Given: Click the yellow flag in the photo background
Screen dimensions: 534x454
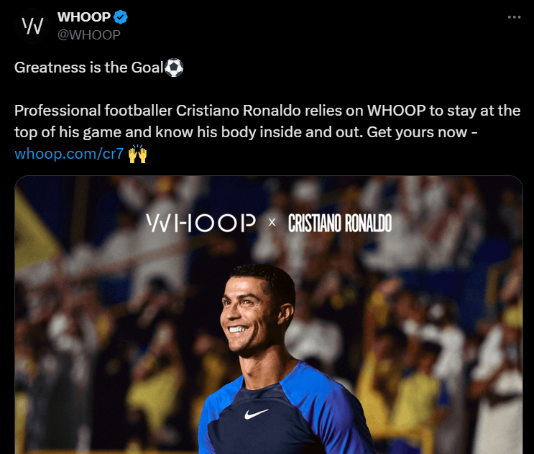Looking at the screenshot, I should coord(36,231).
